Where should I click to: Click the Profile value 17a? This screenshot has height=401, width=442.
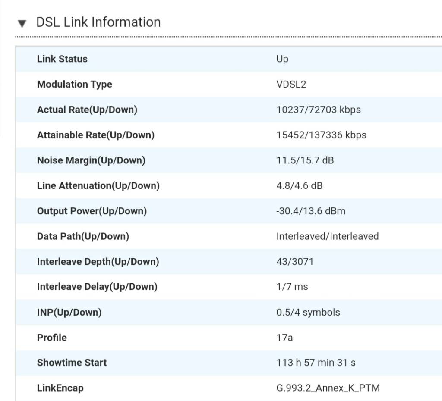point(284,338)
